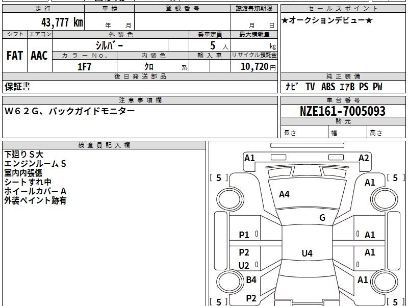
Task: Click the カラーNo. header
Action: tap(85, 56)
